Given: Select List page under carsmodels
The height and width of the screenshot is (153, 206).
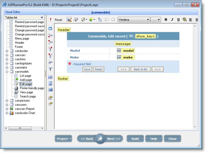Looking at the screenshot, I should pos(26,75).
